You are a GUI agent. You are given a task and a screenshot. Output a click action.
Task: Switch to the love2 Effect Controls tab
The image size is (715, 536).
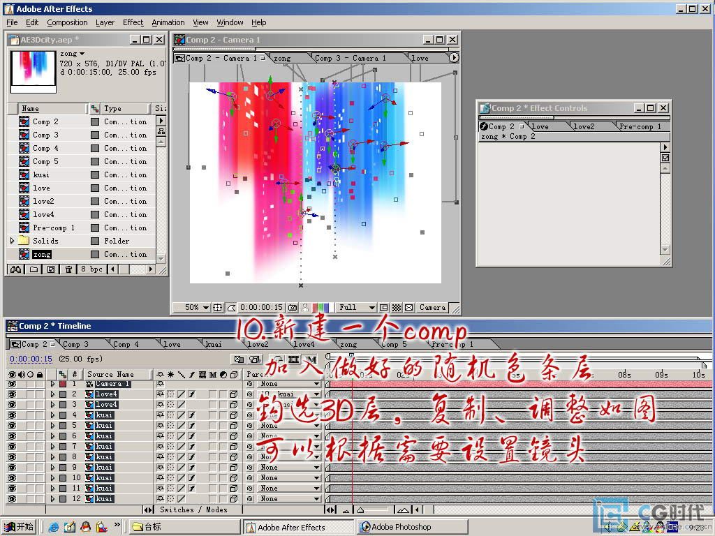point(584,127)
